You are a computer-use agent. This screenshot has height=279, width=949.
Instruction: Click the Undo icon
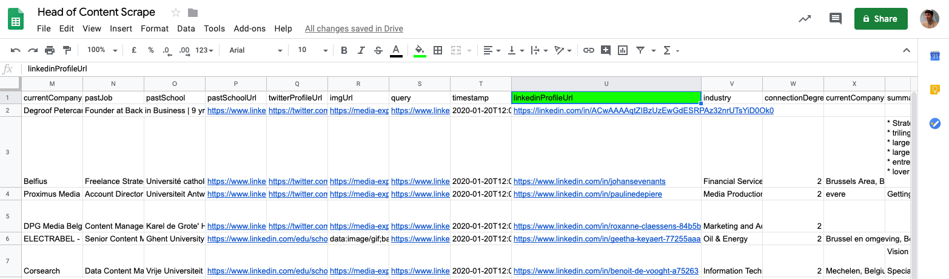(x=16, y=50)
